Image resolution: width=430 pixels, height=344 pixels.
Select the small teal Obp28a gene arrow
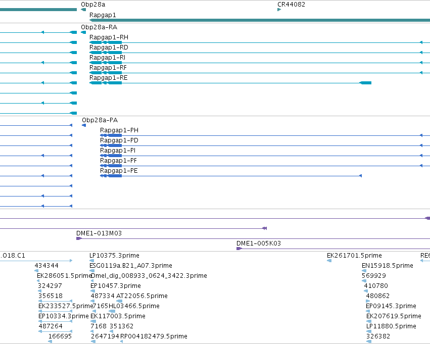coord(83,10)
